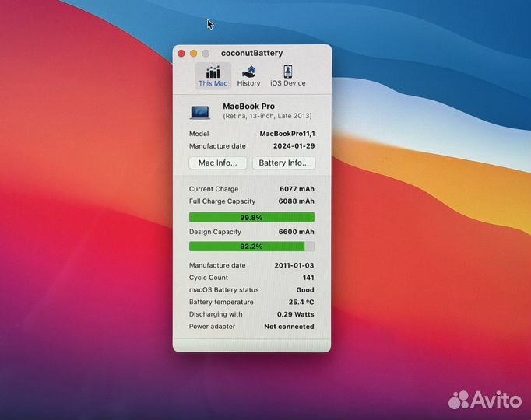Click the 92.2% capacity progress bar
The image size is (531, 420).
point(251,247)
